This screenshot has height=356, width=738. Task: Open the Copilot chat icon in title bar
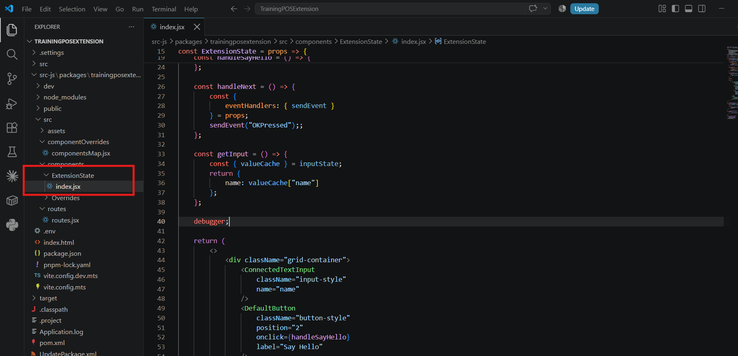click(x=533, y=9)
